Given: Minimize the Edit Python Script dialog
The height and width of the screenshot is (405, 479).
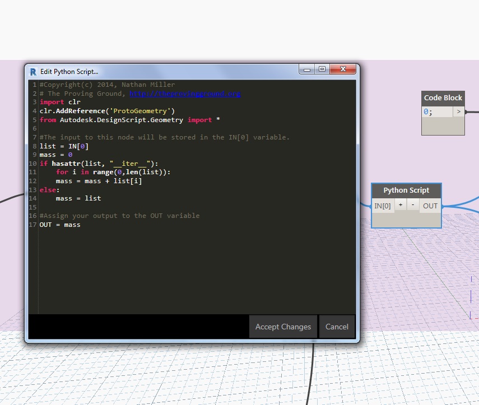Looking at the screenshot, I should click(306, 68).
